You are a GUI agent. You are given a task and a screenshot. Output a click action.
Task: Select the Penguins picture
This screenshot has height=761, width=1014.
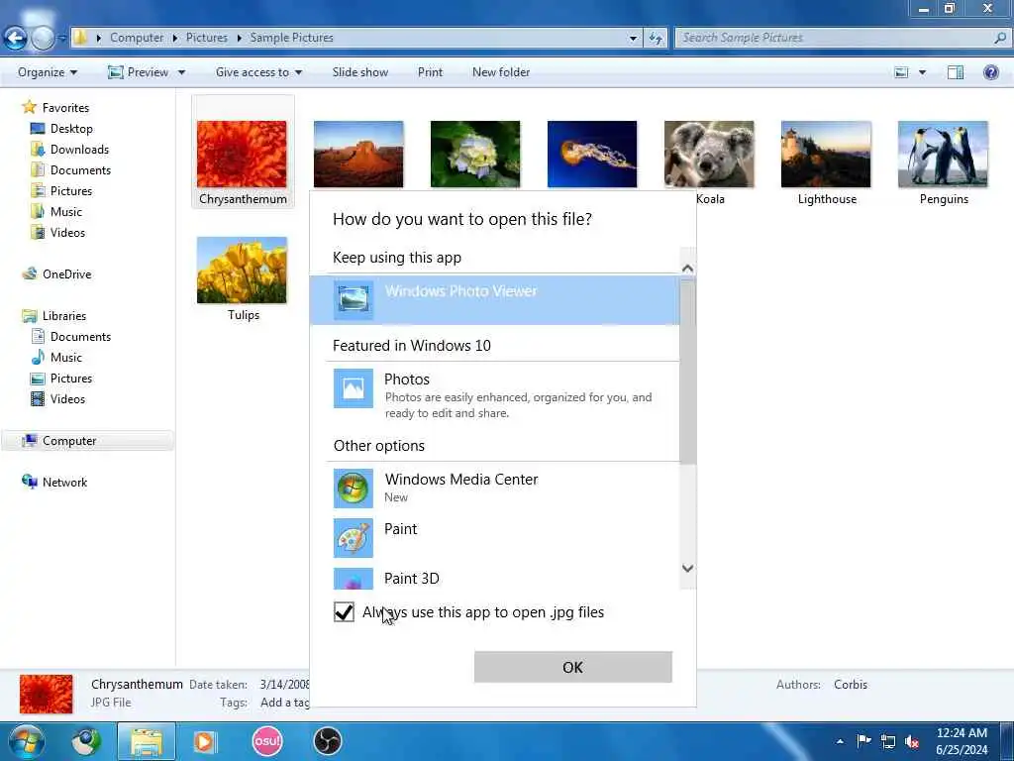943,154
